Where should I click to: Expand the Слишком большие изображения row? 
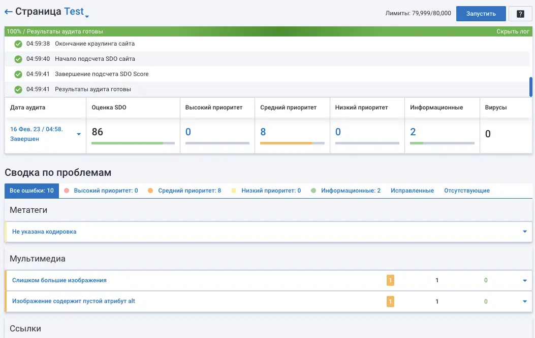pos(524,281)
